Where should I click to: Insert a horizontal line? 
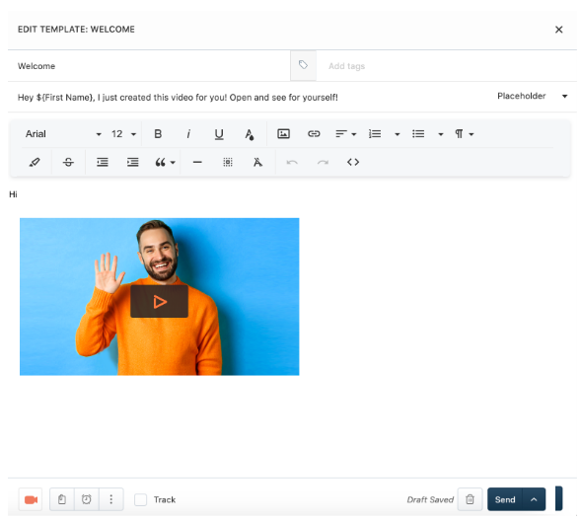point(197,162)
